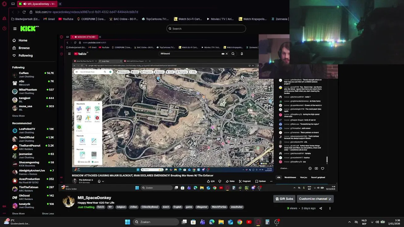The width and height of the screenshot is (404, 227).
Task: Open the video three-dot options menu
Action: tap(330, 208)
